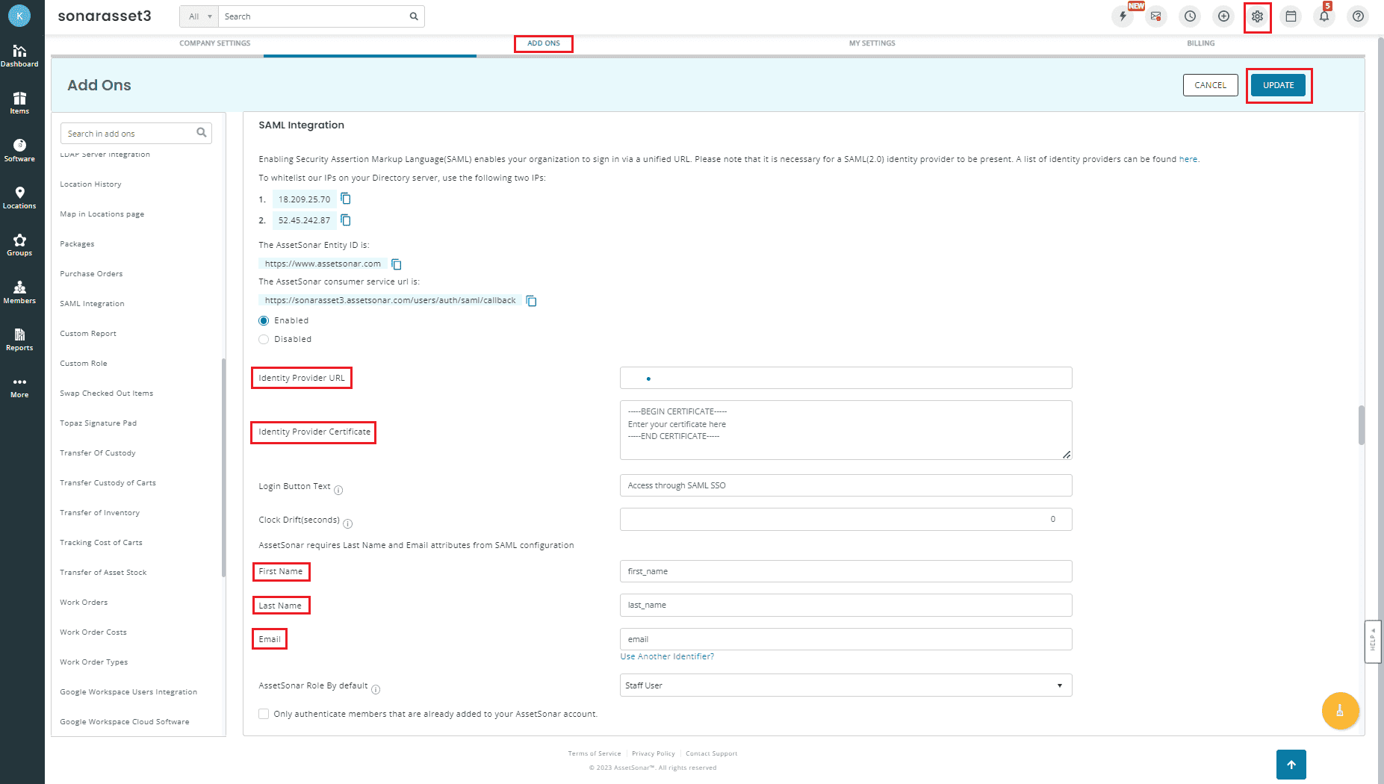Open the Software section
Screen dimensions: 1384x784
click(19, 150)
